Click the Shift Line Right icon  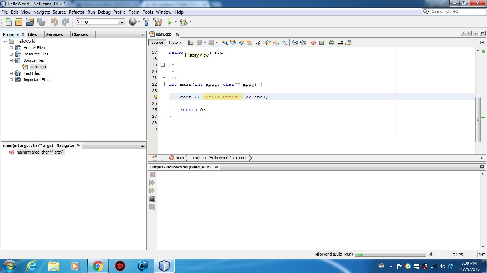pyautogui.click(x=303, y=43)
